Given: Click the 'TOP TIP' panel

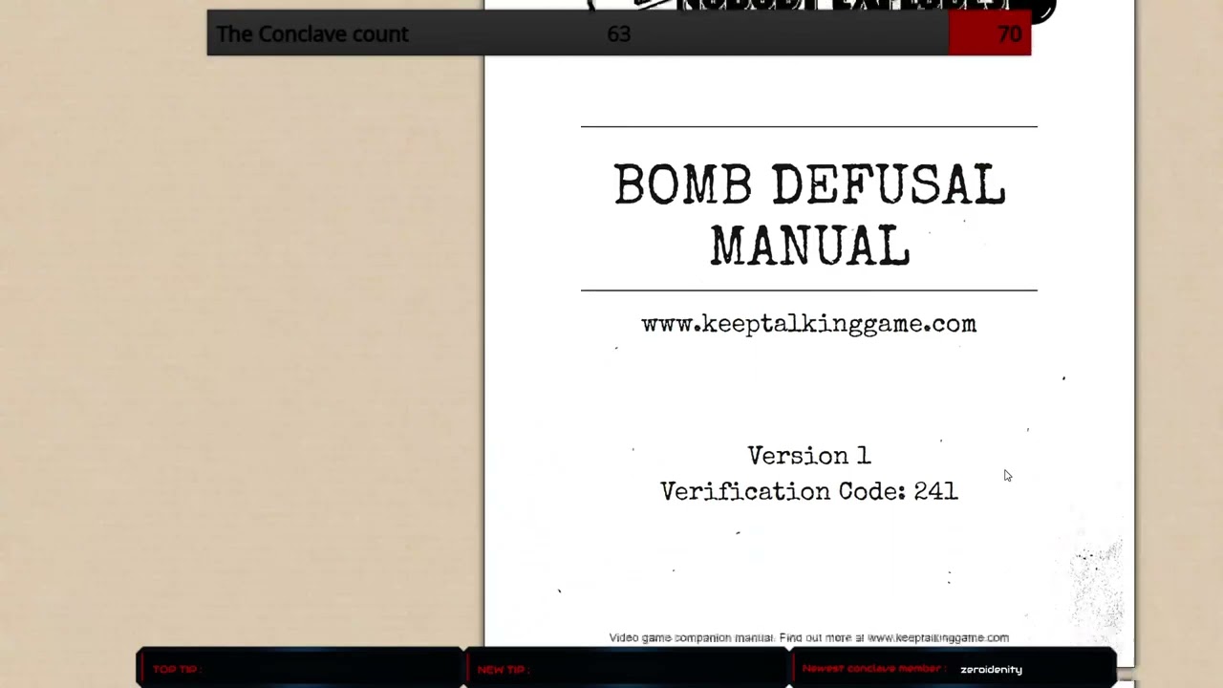Looking at the screenshot, I should [x=300, y=668].
